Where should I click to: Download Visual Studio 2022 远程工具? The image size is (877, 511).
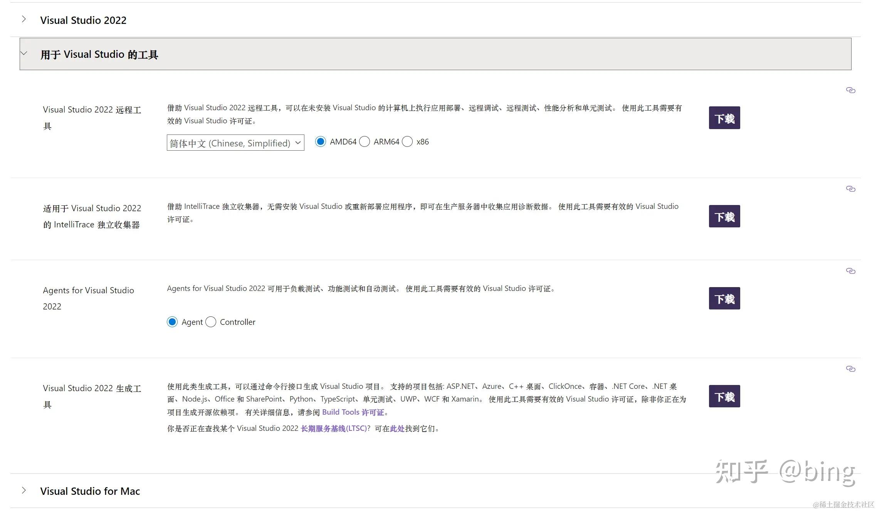click(724, 118)
